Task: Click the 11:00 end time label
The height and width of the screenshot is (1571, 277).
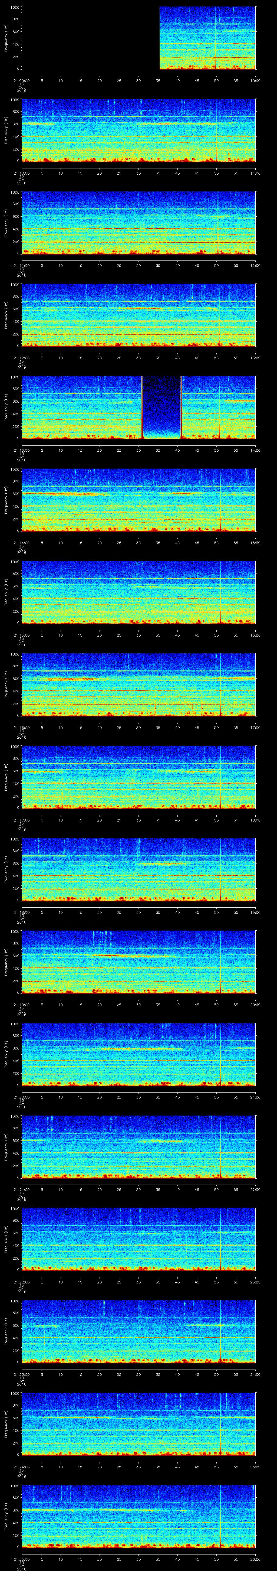Action: tap(256, 173)
